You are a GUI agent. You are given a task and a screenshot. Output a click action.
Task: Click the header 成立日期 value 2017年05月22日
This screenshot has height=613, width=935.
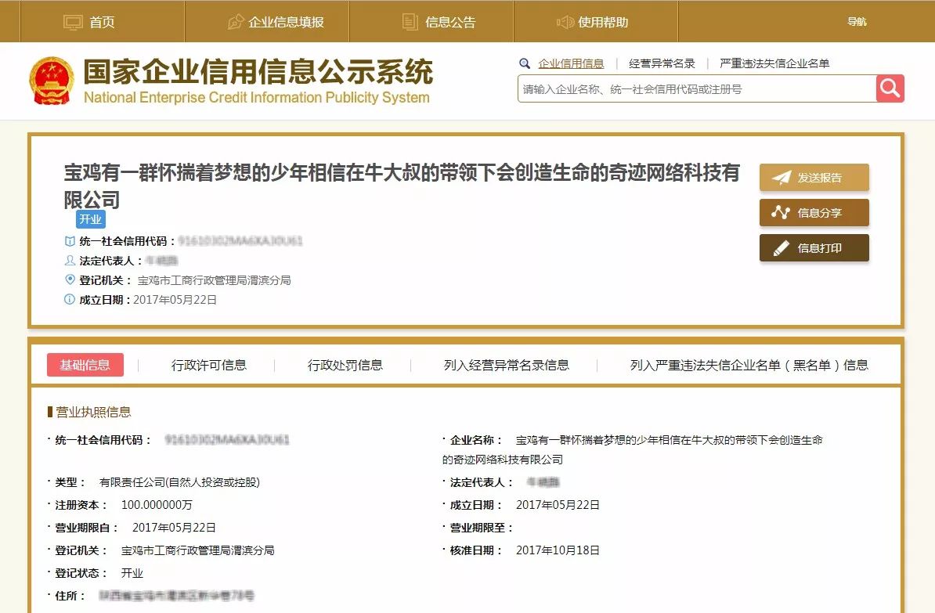(175, 299)
